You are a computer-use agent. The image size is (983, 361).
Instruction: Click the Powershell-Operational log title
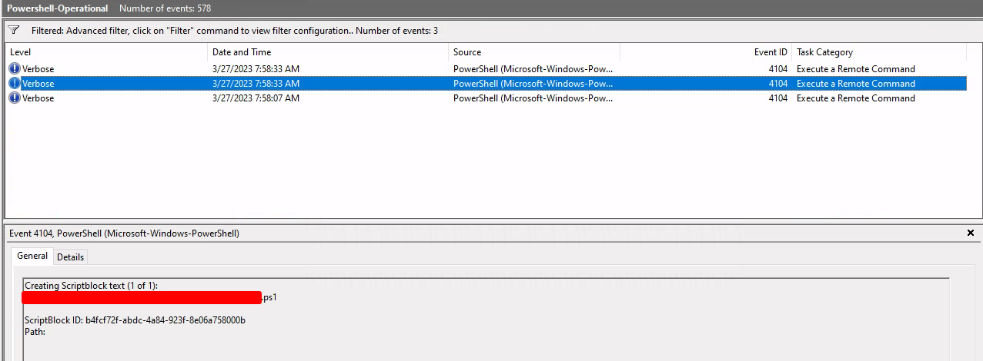click(58, 8)
